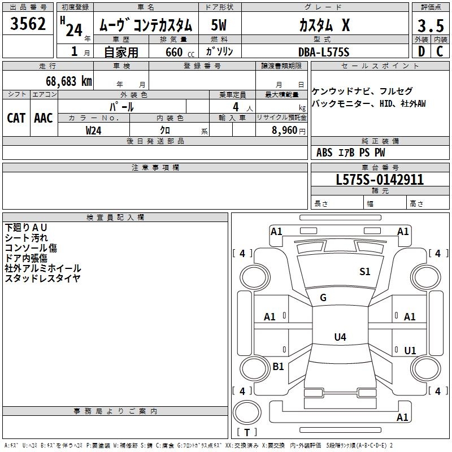
Task: Select the U1 dent mark on the diagram
Action: [x=410, y=350]
